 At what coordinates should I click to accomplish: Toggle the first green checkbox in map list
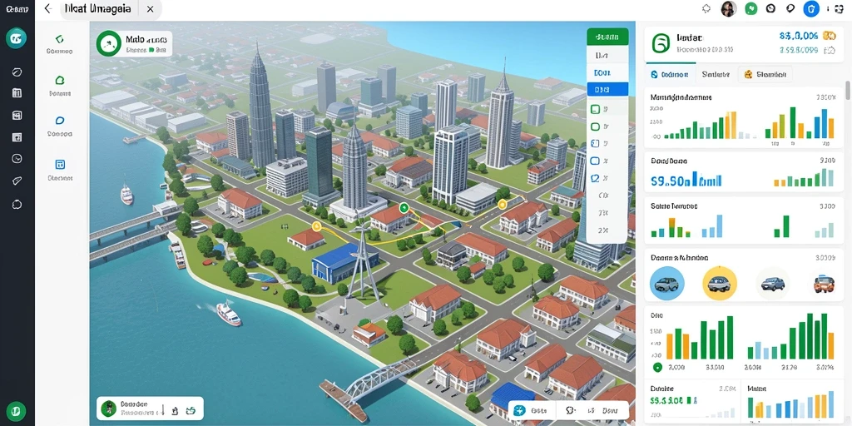tap(595, 109)
